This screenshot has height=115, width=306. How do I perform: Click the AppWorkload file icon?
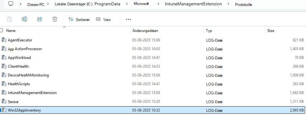(x=4, y=58)
